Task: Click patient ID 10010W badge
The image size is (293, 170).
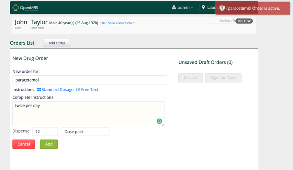Action: point(244,21)
